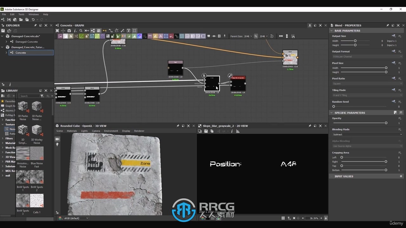Open the Environment menu in 3D View

pos(111,131)
